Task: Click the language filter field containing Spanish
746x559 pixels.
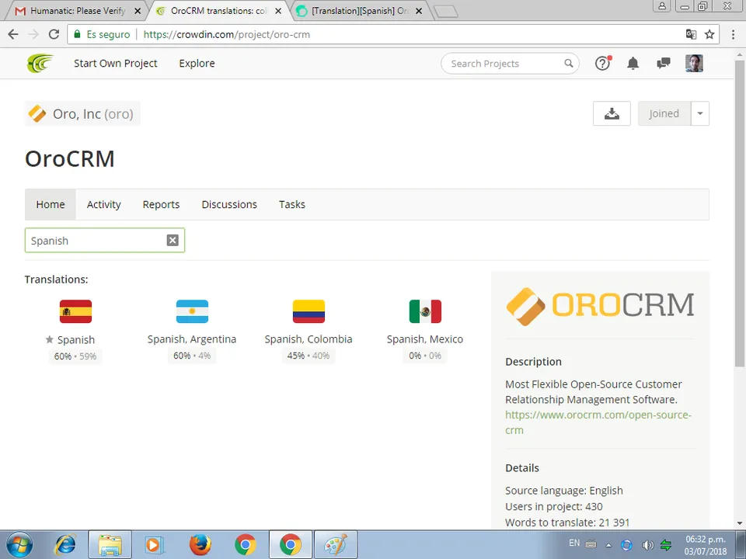Action: (x=105, y=241)
